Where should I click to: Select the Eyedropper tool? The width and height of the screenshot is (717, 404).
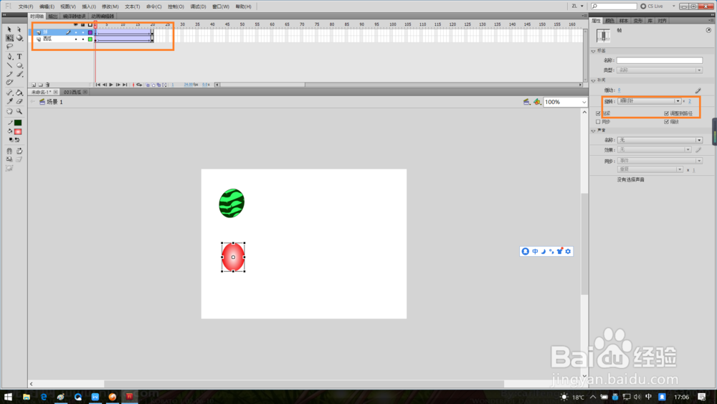coord(9,102)
